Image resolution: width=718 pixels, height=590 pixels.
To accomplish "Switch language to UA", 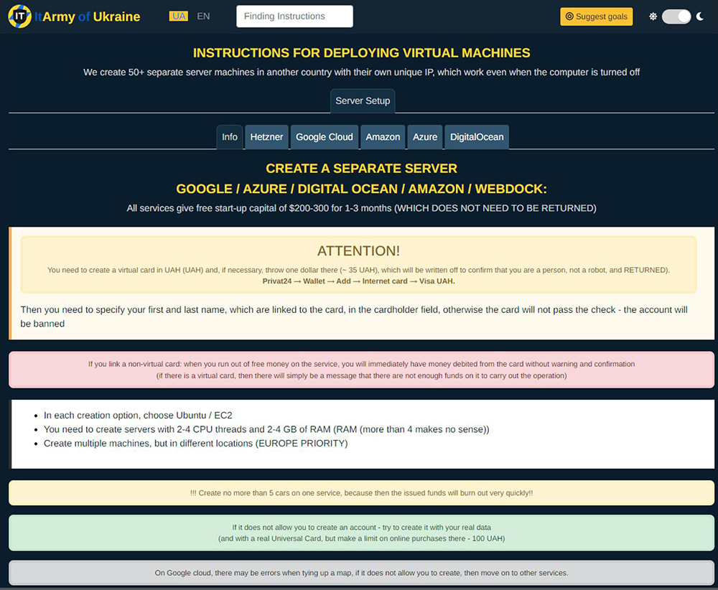I will click(179, 17).
